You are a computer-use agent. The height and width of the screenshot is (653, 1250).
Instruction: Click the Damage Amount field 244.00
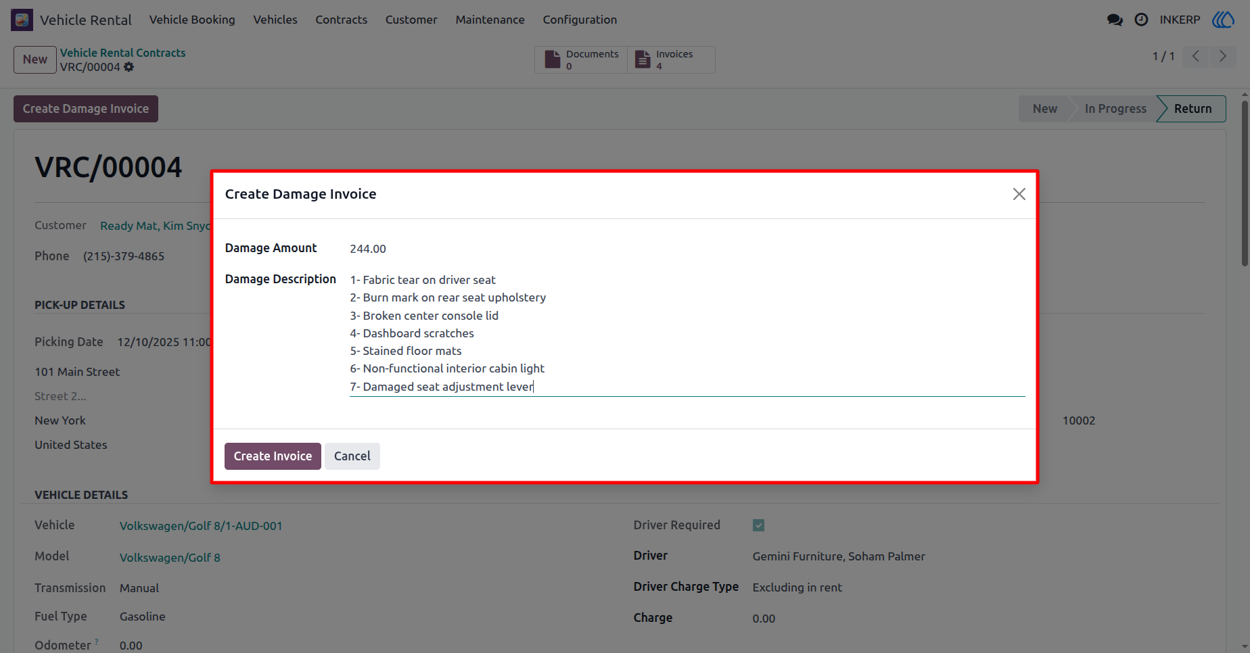pos(687,249)
